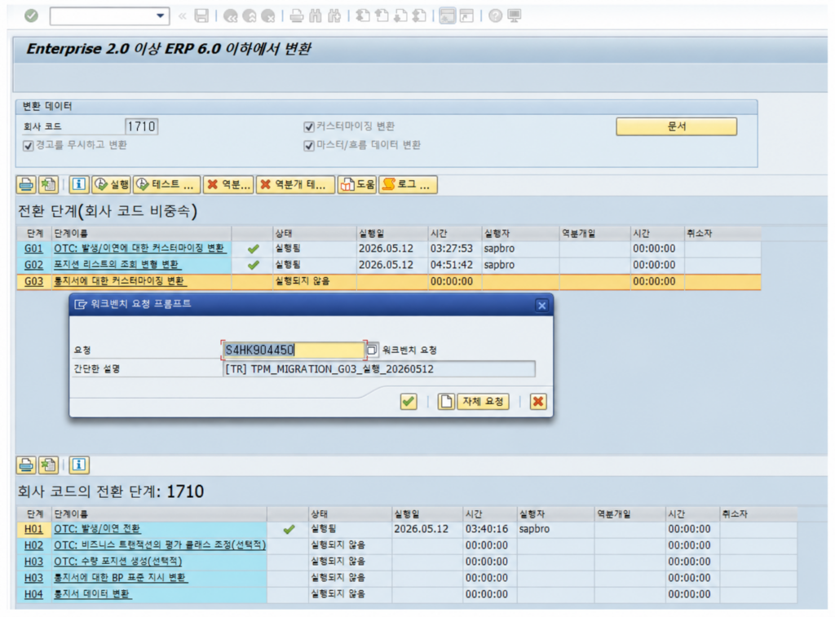The height and width of the screenshot is (617, 835).
Task: Click the print icon in top toolbar
Action: click(x=297, y=16)
